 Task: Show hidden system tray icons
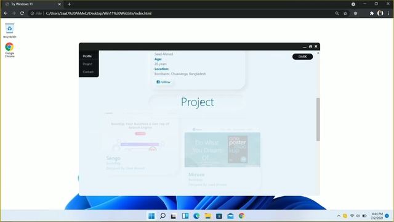coord(339,216)
